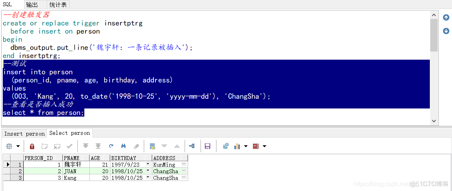Open birthday date dropdown in JUAN row
This screenshot has width=452, height=191.
click(148, 171)
